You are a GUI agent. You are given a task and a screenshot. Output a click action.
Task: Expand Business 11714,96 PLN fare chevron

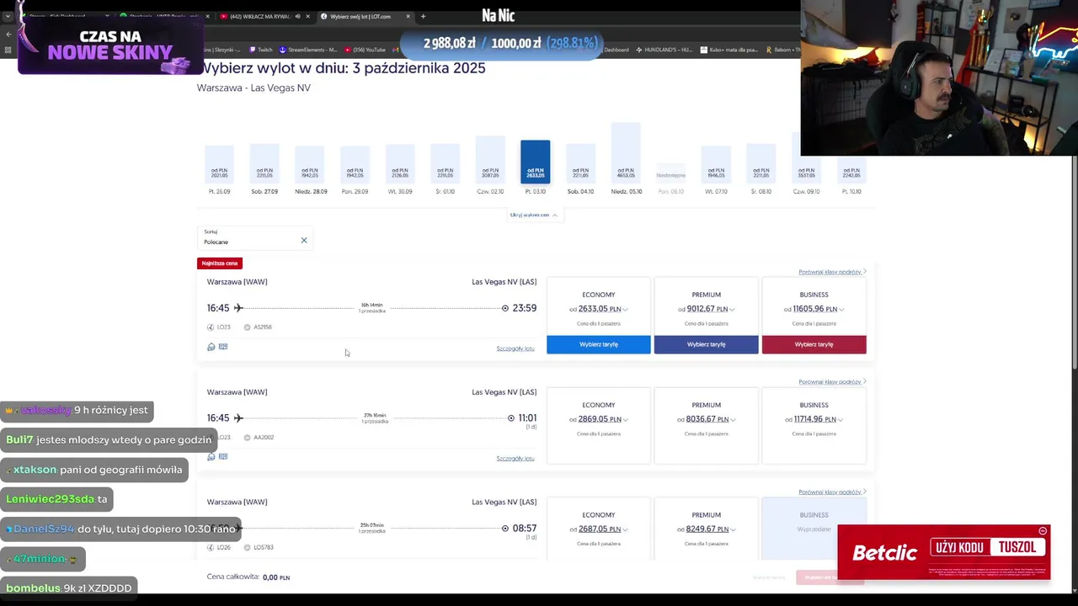click(x=841, y=420)
